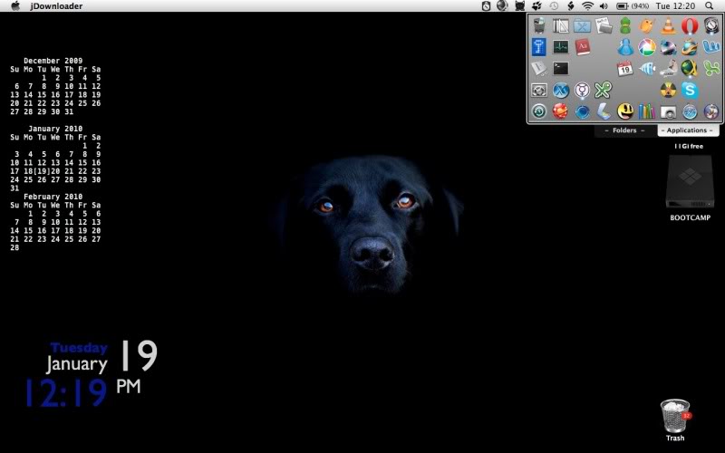Click the globe status icon in menu bar
This screenshot has width=725, height=453.
click(x=502, y=5)
